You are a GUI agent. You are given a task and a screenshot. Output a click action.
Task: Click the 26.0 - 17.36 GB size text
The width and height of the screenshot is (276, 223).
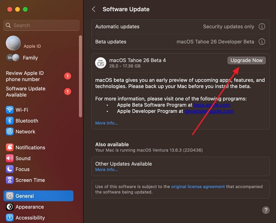click(x=125, y=66)
